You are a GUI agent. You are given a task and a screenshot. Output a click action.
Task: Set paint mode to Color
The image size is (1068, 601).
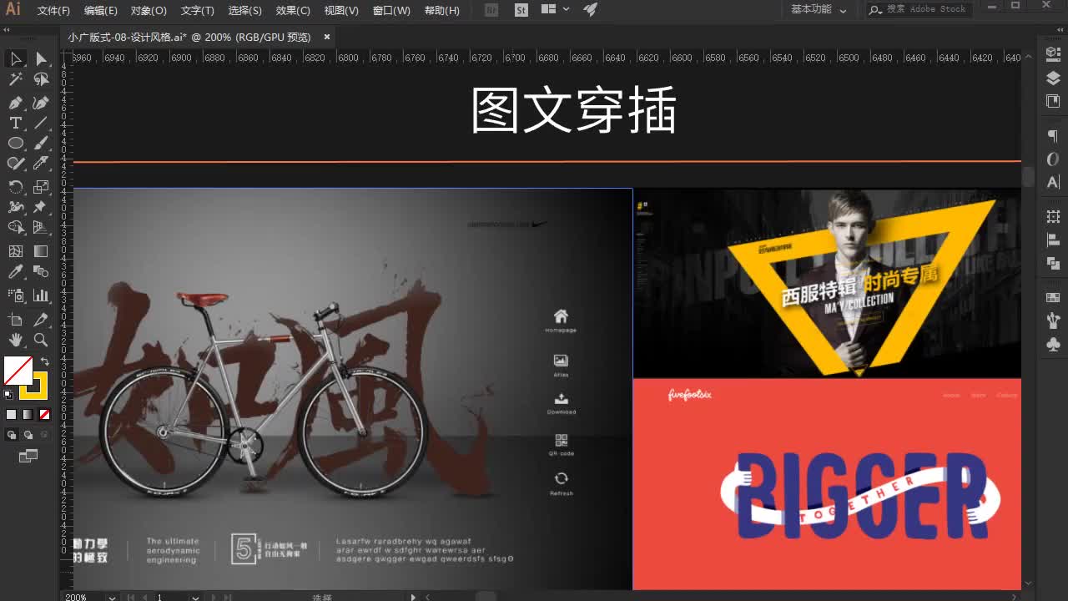(x=11, y=414)
